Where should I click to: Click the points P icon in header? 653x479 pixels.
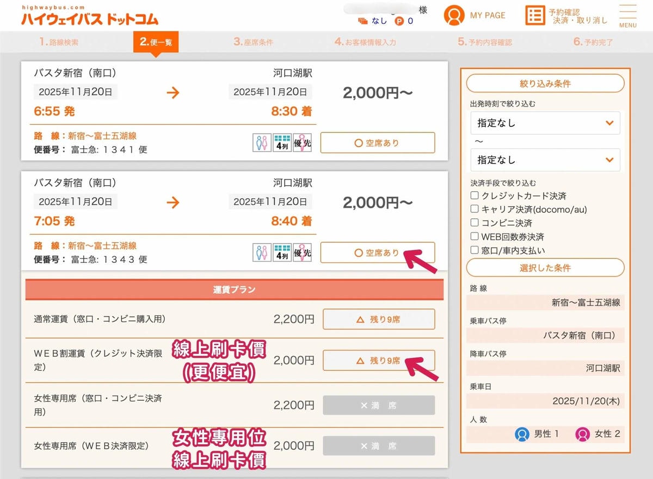click(399, 21)
